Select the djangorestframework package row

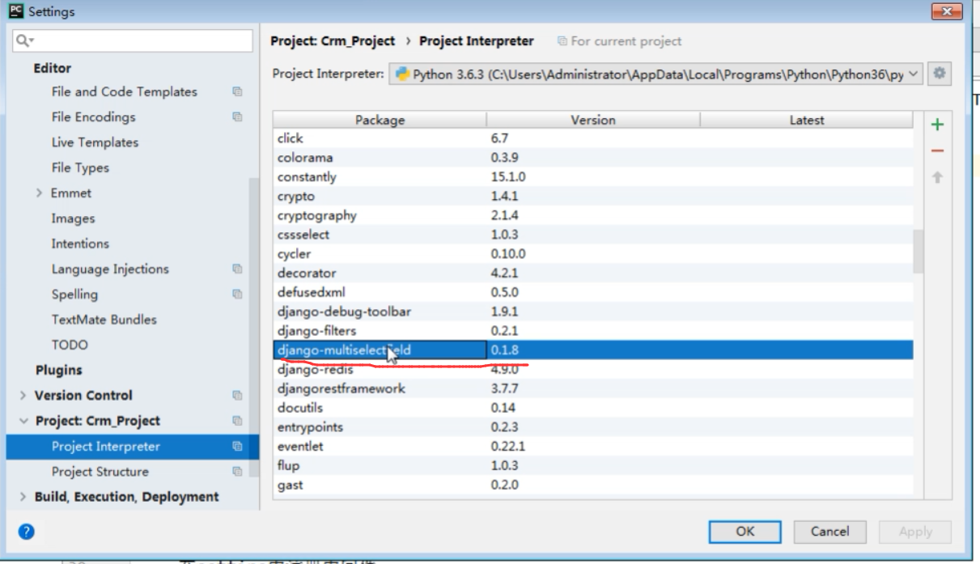tap(593, 388)
